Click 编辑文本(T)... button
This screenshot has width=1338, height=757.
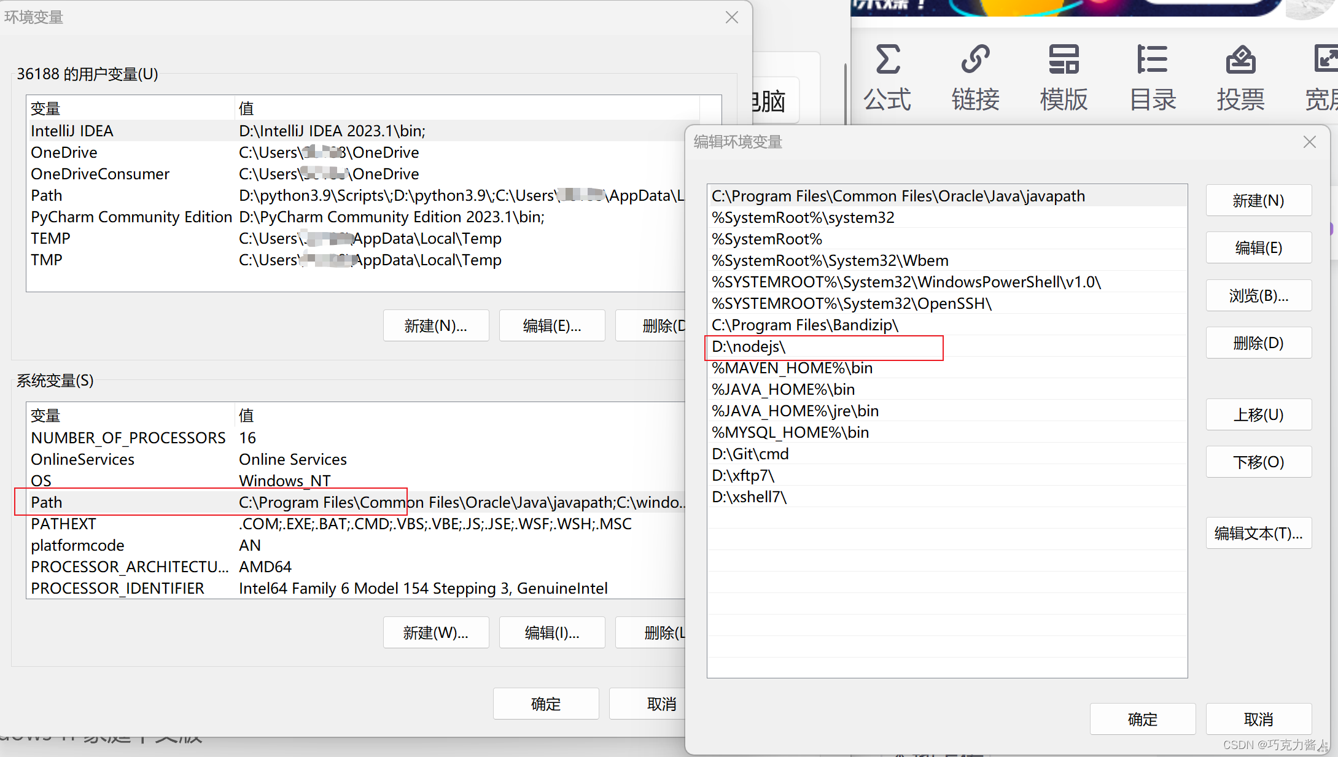pyautogui.click(x=1258, y=533)
